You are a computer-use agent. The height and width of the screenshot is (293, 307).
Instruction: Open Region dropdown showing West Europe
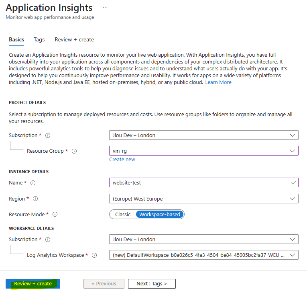204,199
